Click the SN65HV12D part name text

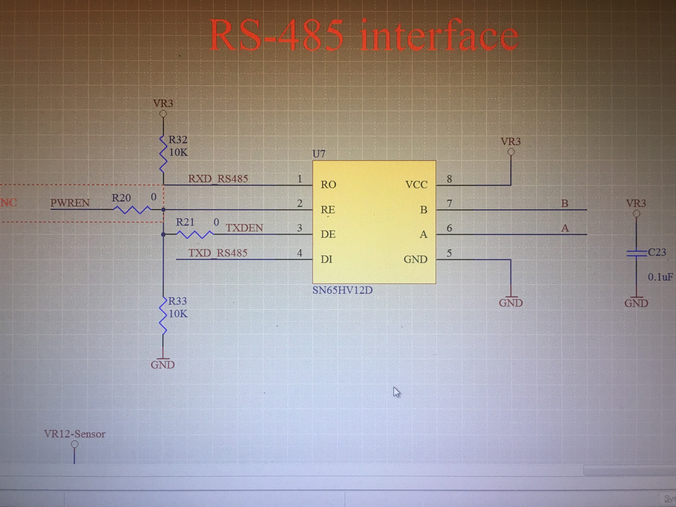[x=342, y=290]
